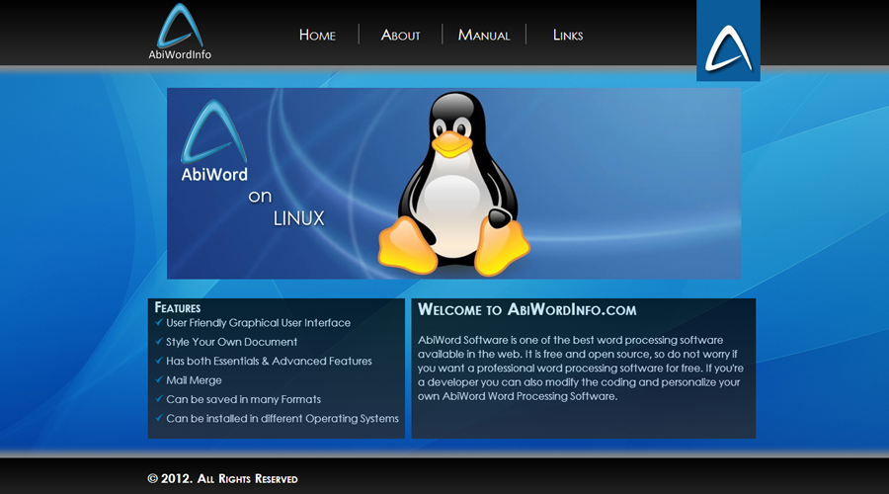The width and height of the screenshot is (889, 494).
Task: Click the checkmark beside Has both Essentials & Advanced
Action: (x=159, y=361)
